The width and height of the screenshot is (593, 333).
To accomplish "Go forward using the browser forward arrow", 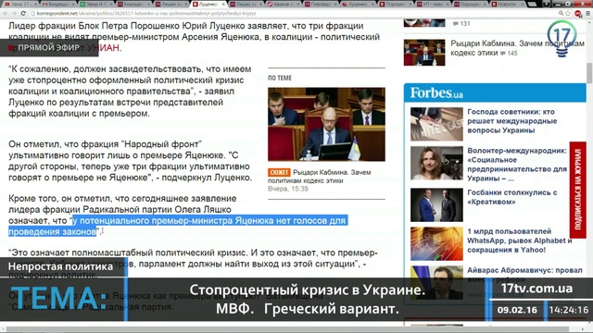I will tap(14, 13).
